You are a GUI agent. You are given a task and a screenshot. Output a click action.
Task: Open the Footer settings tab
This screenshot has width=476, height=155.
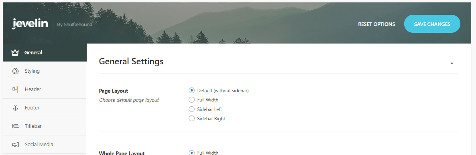click(x=45, y=107)
